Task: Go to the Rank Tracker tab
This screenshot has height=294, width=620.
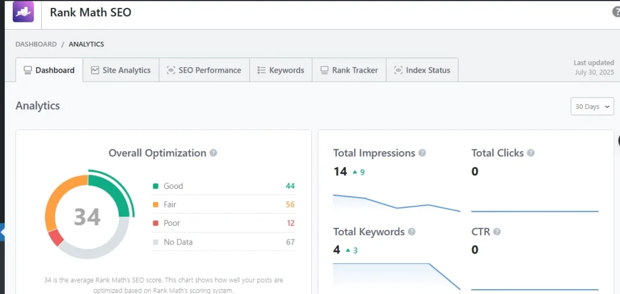Action: pos(349,70)
